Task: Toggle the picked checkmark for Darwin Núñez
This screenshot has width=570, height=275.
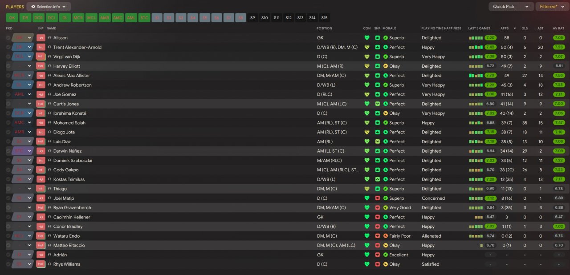Action: [x=8, y=151]
